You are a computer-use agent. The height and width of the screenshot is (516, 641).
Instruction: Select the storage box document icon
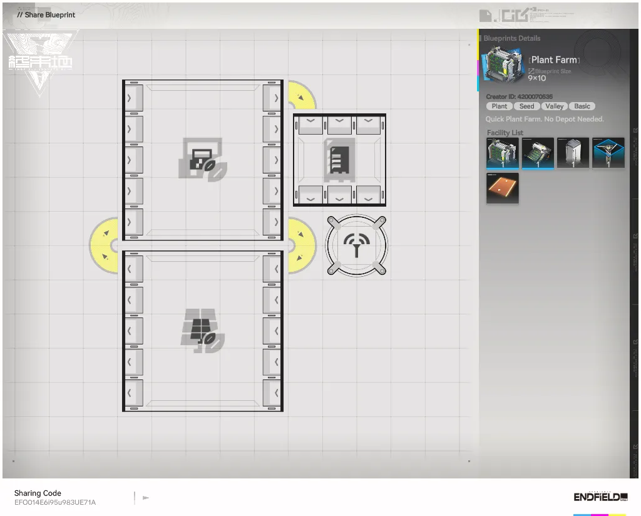click(339, 160)
